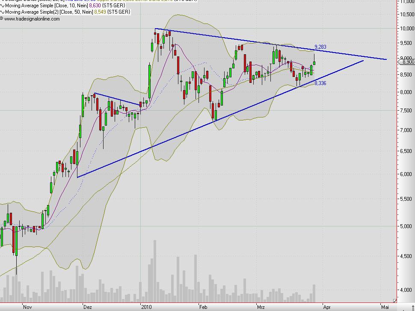The image size is (415, 311).
Task: Click the 6,500 price axis label
Action: tap(407, 151)
